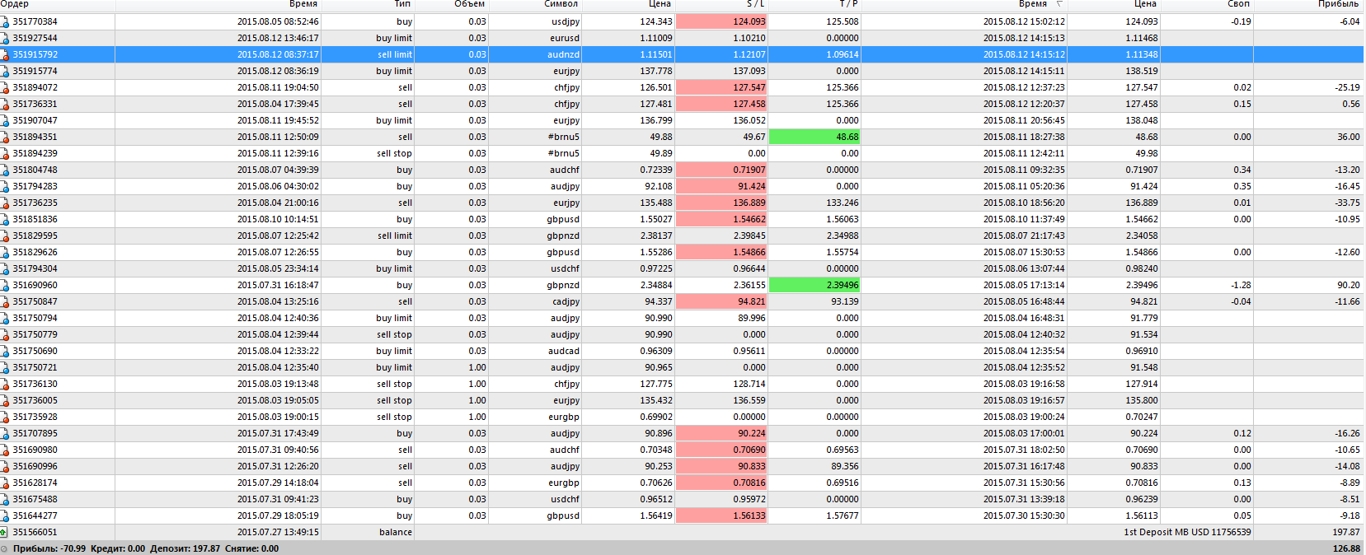1366x555 pixels.
Task: Click the profit value -33.75
Action: (1348, 203)
